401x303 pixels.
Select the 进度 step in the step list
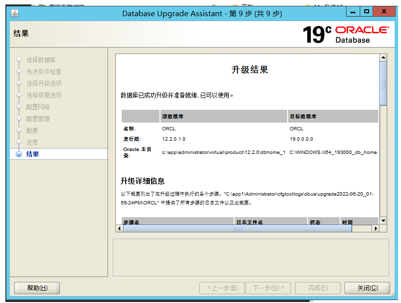(x=33, y=142)
